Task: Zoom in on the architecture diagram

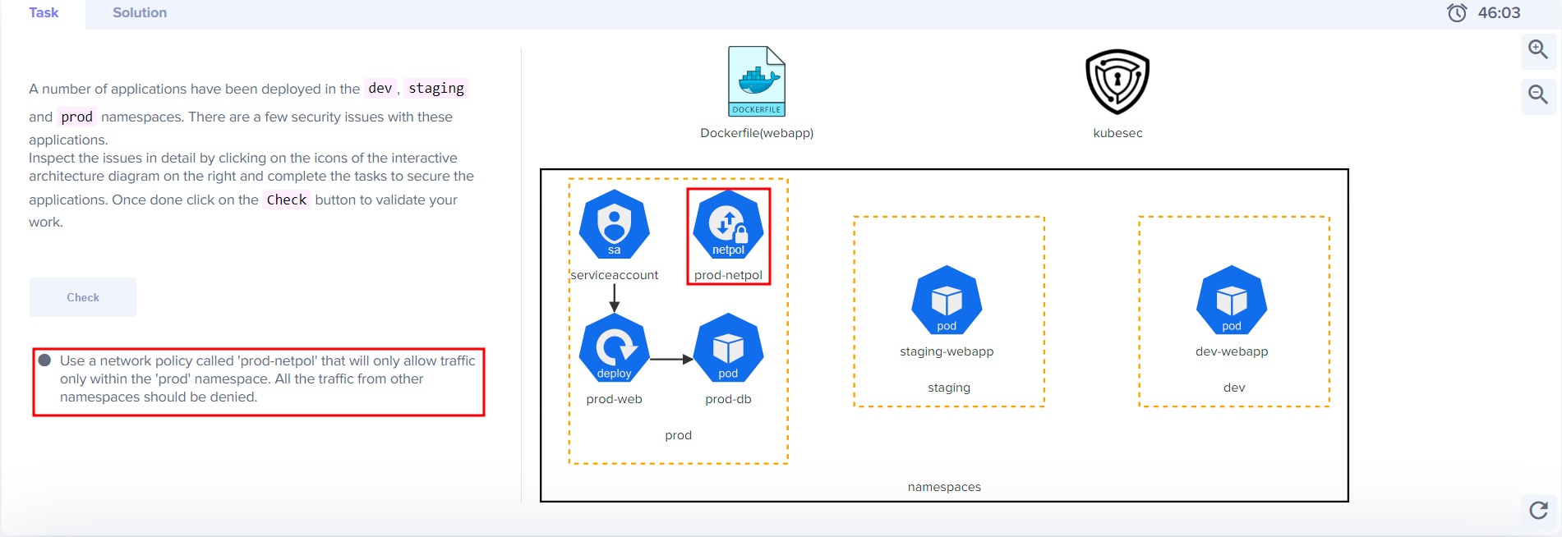Action: coord(1538,50)
